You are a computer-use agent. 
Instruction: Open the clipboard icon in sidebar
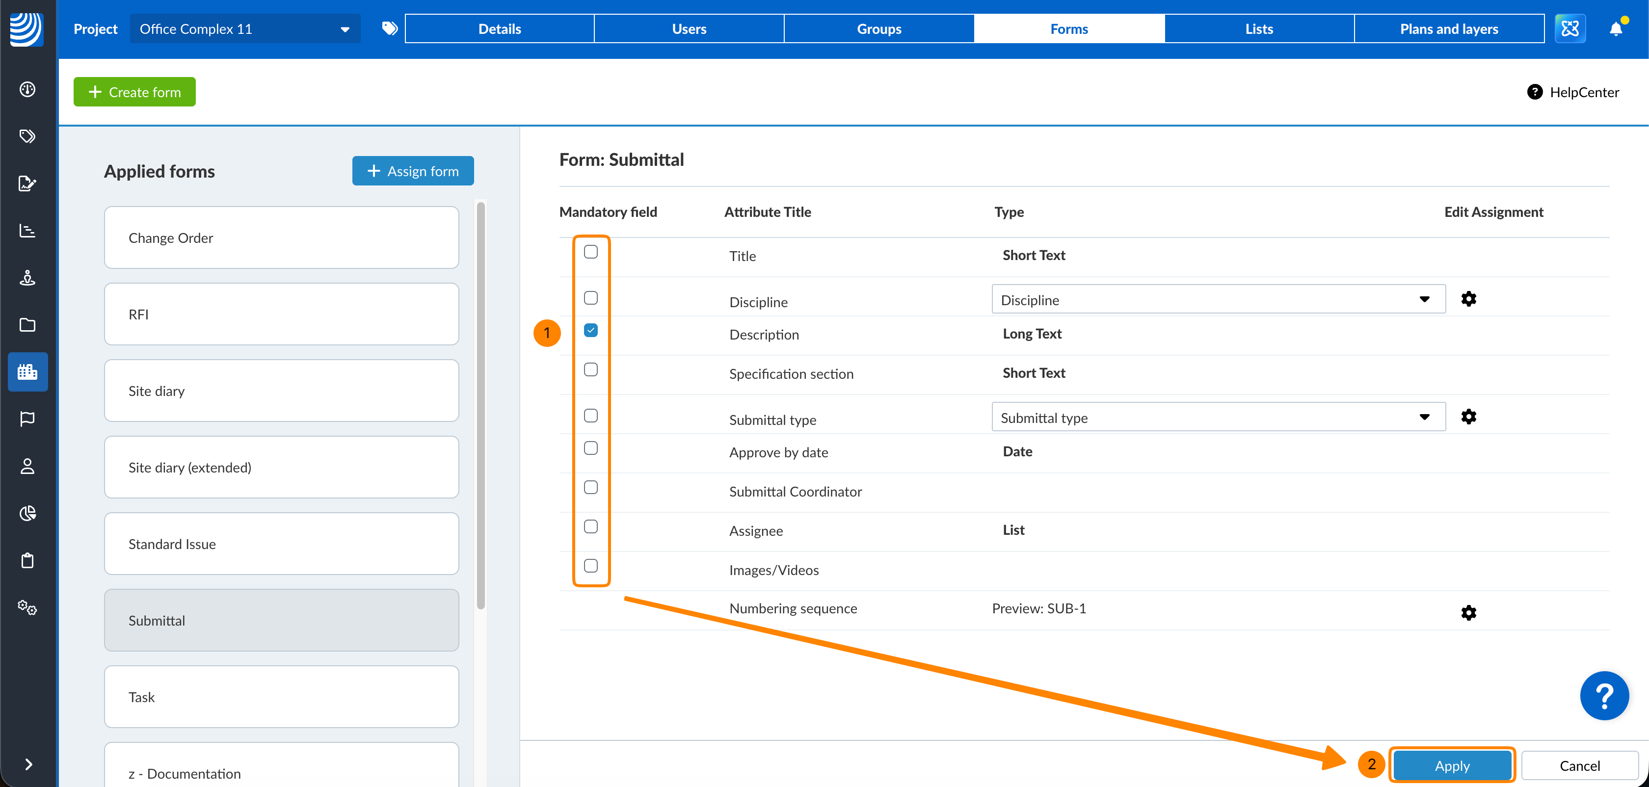[27, 560]
